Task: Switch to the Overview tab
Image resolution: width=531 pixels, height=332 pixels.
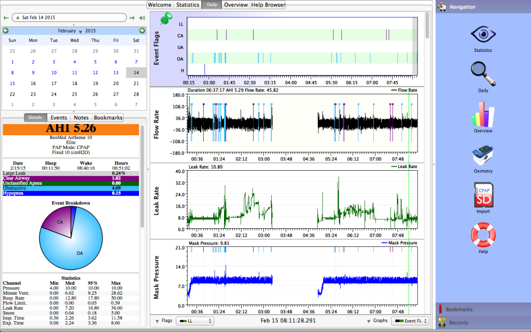Action: tap(236, 5)
